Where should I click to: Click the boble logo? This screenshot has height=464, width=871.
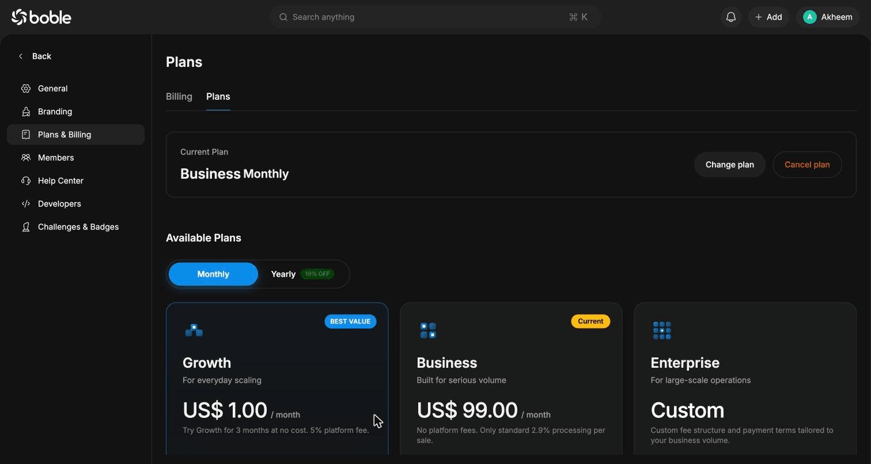point(41,17)
